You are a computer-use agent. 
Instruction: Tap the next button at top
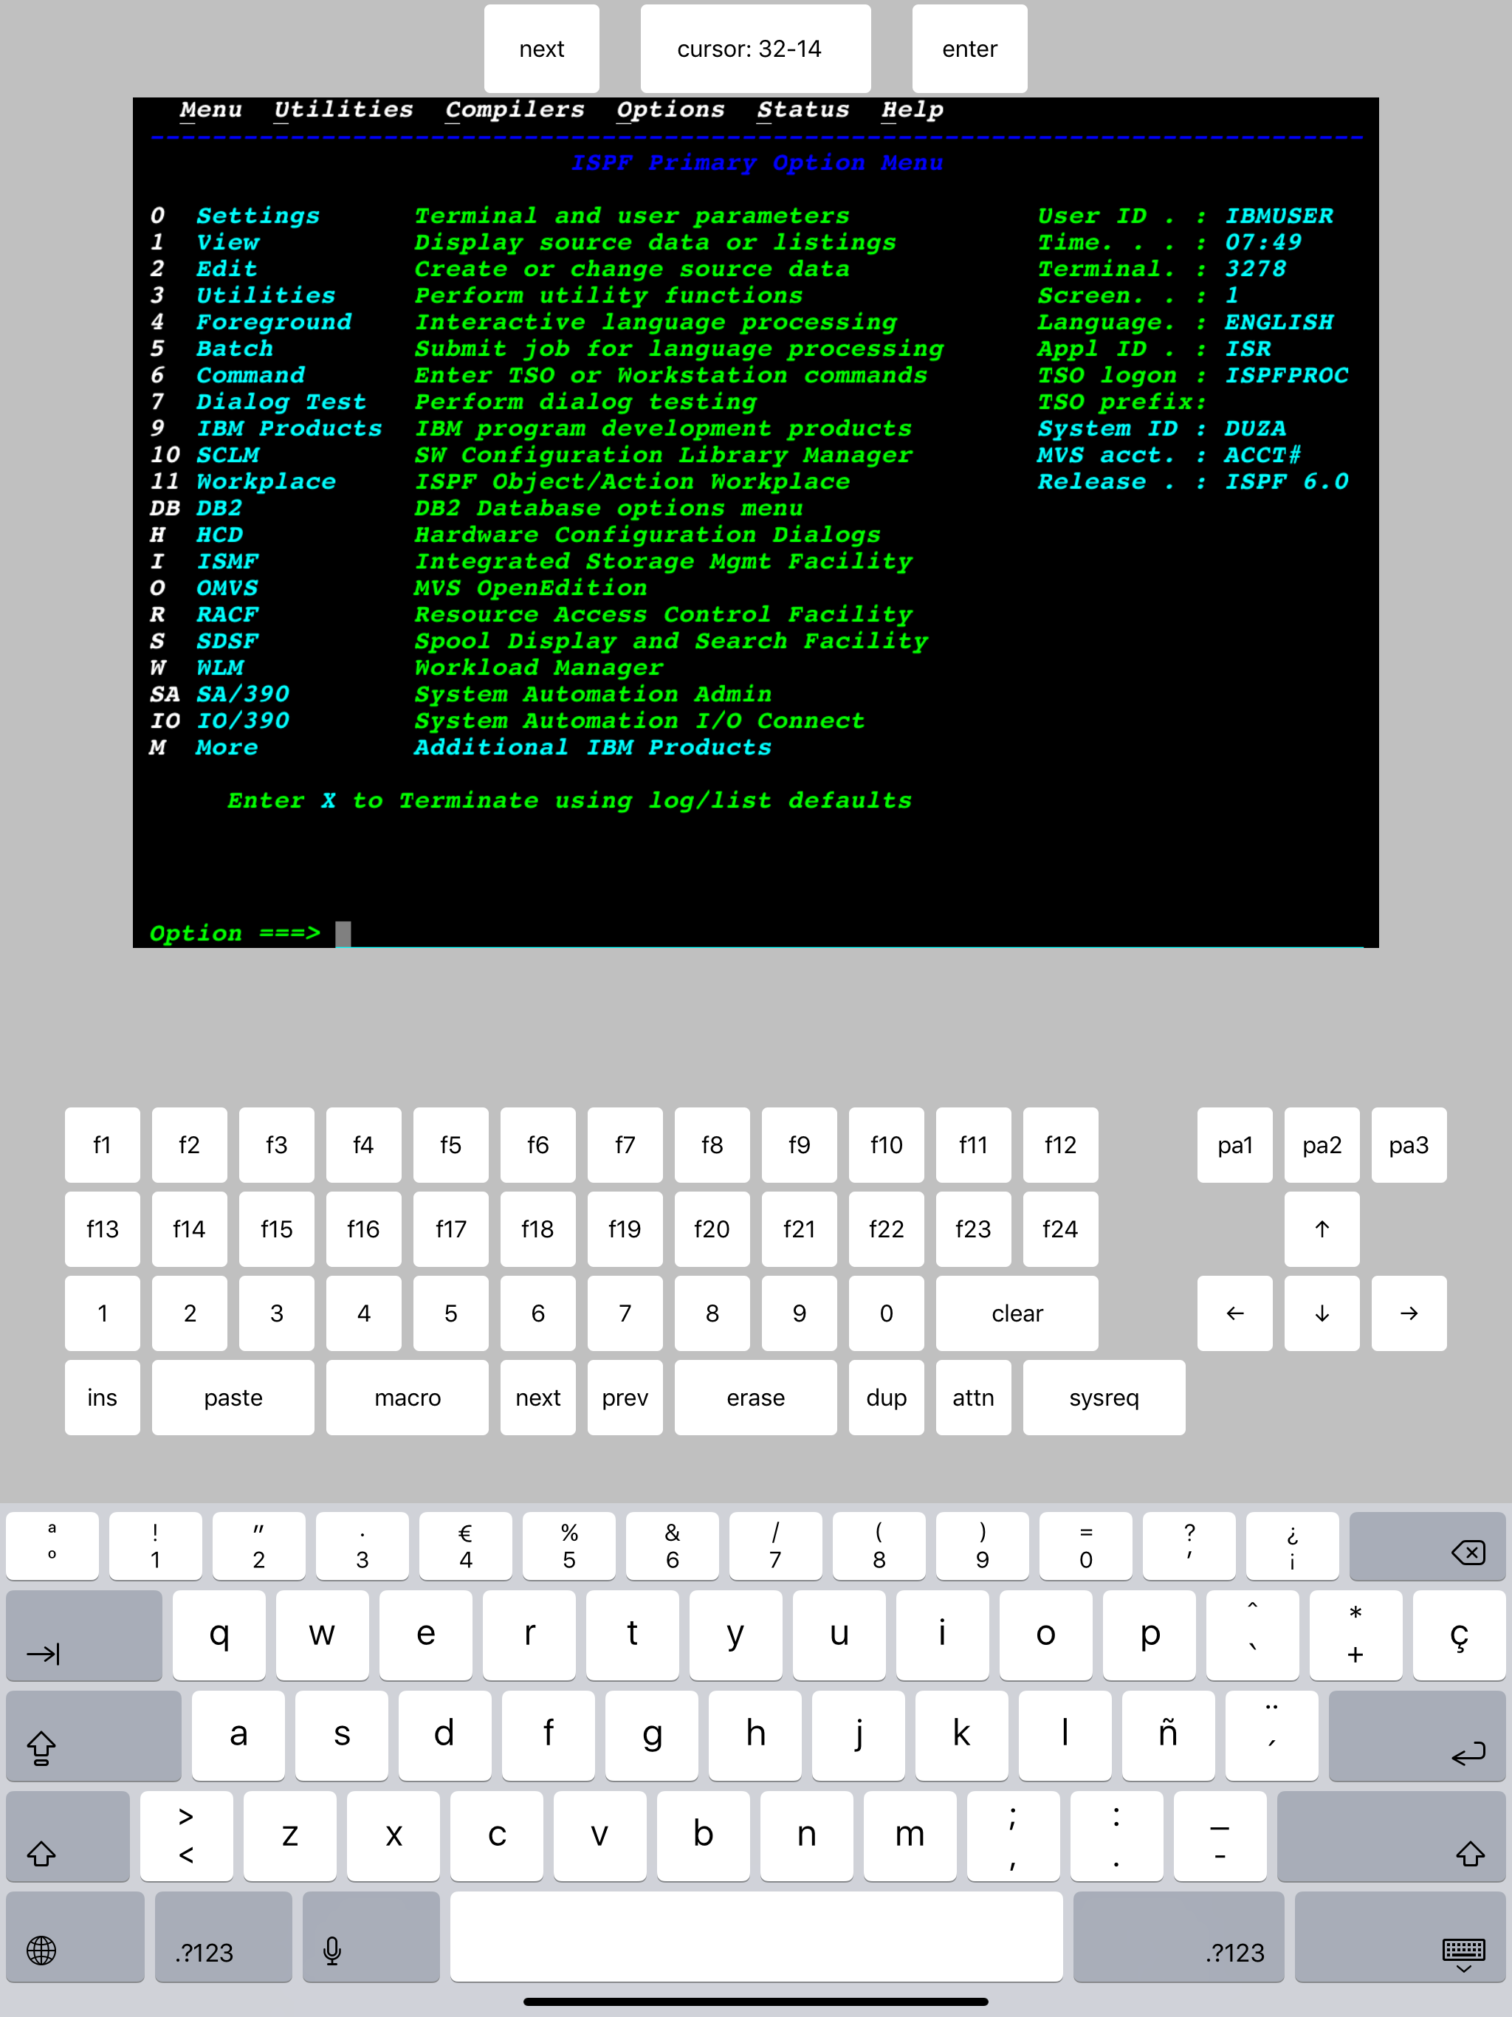coord(540,48)
